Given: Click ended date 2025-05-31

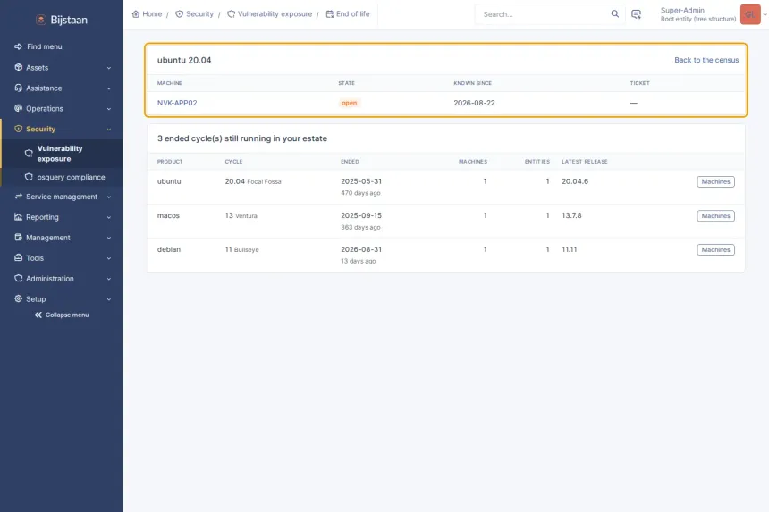Looking at the screenshot, I should click(361, 181).
